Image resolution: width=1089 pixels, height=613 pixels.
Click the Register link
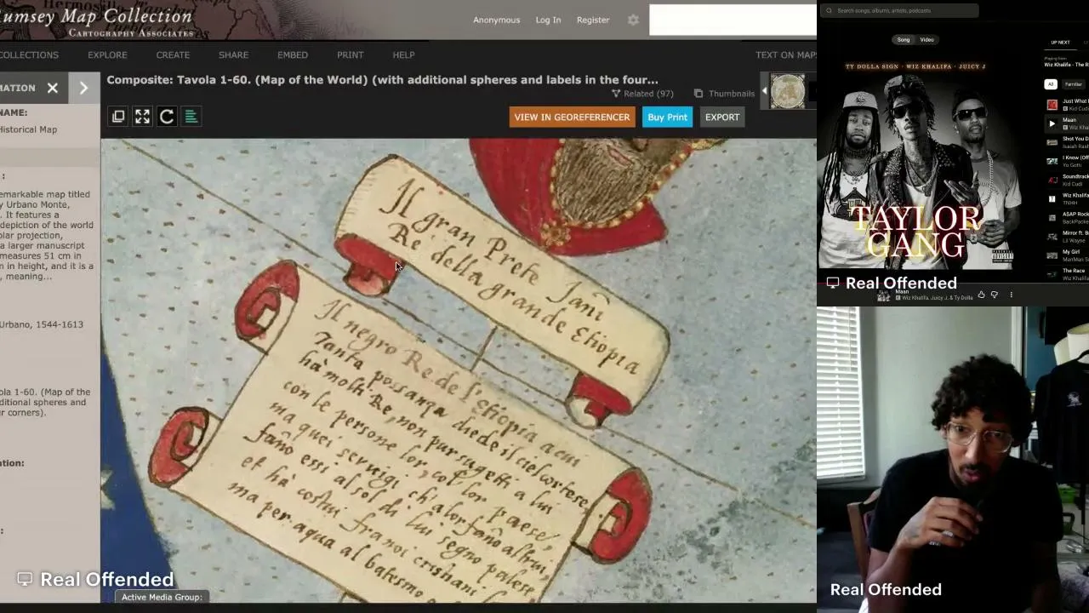593,20
